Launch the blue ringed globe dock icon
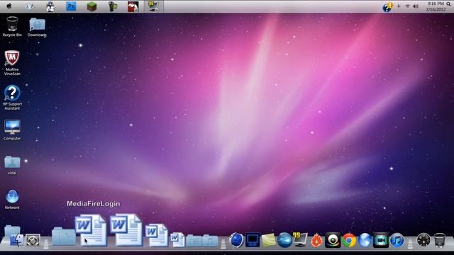The image size is (454, 255). click(x=236, y=240)
